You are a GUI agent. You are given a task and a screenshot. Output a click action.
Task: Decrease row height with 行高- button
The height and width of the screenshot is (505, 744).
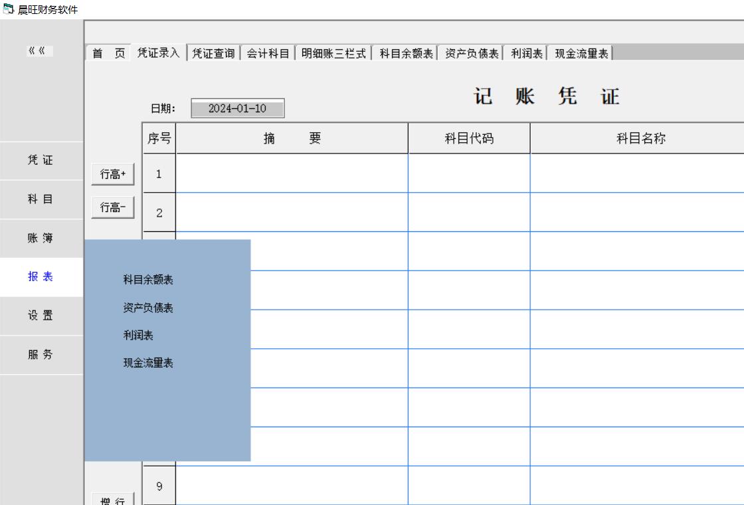click(113, 208)
